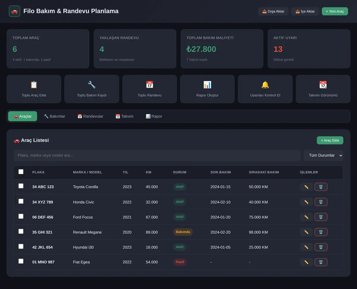The width and height of the screenshot is (357, 289).
Task: Edit vehicle 06 DEF 456 with pencil
Action: 306,217
